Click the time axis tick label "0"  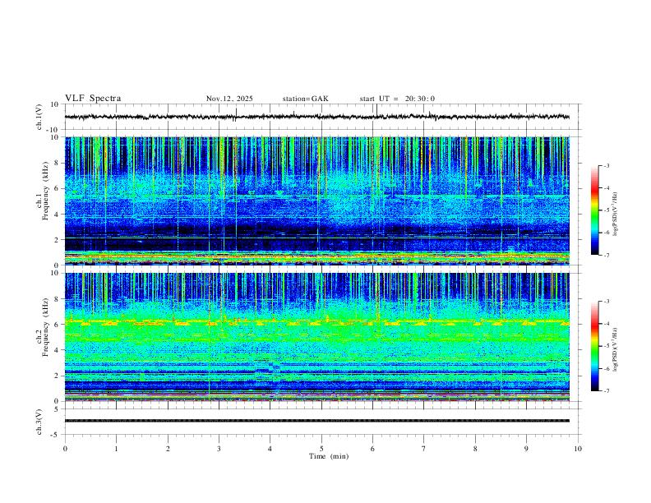click(65, 449)
